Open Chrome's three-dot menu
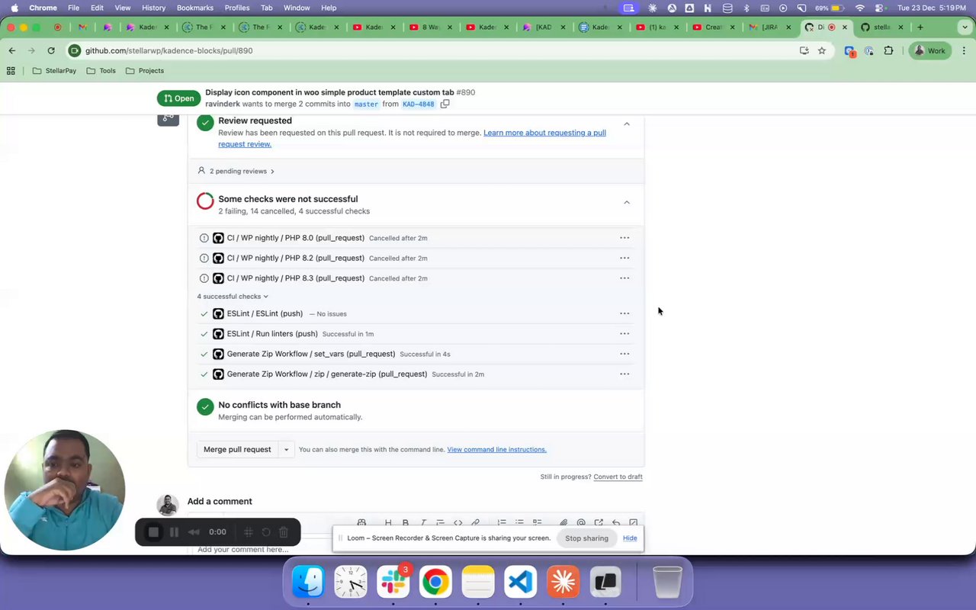This screenshot has height=610, width=976. [x=963, y=50]
